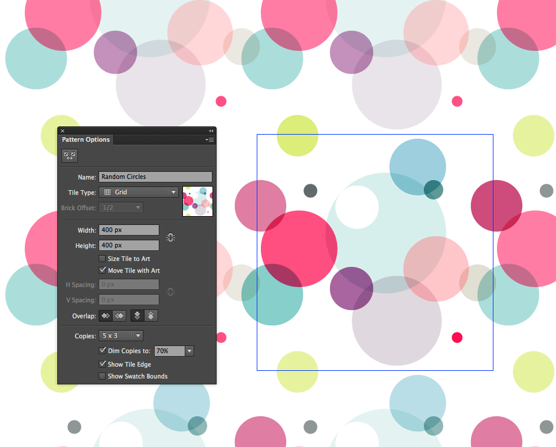
Task: Select Top in Front overlap option
Action: [137, 316]
